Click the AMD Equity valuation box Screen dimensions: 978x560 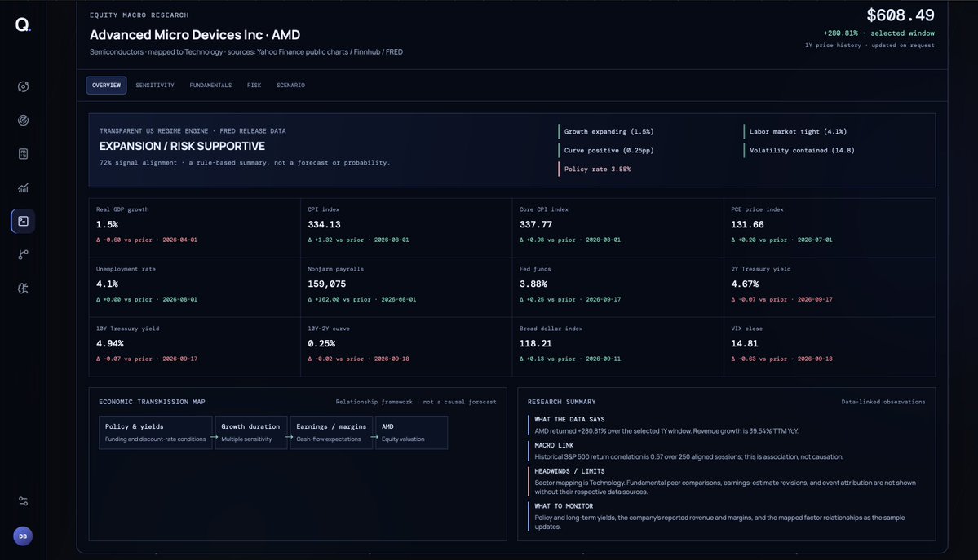click(x=412, y=432)
